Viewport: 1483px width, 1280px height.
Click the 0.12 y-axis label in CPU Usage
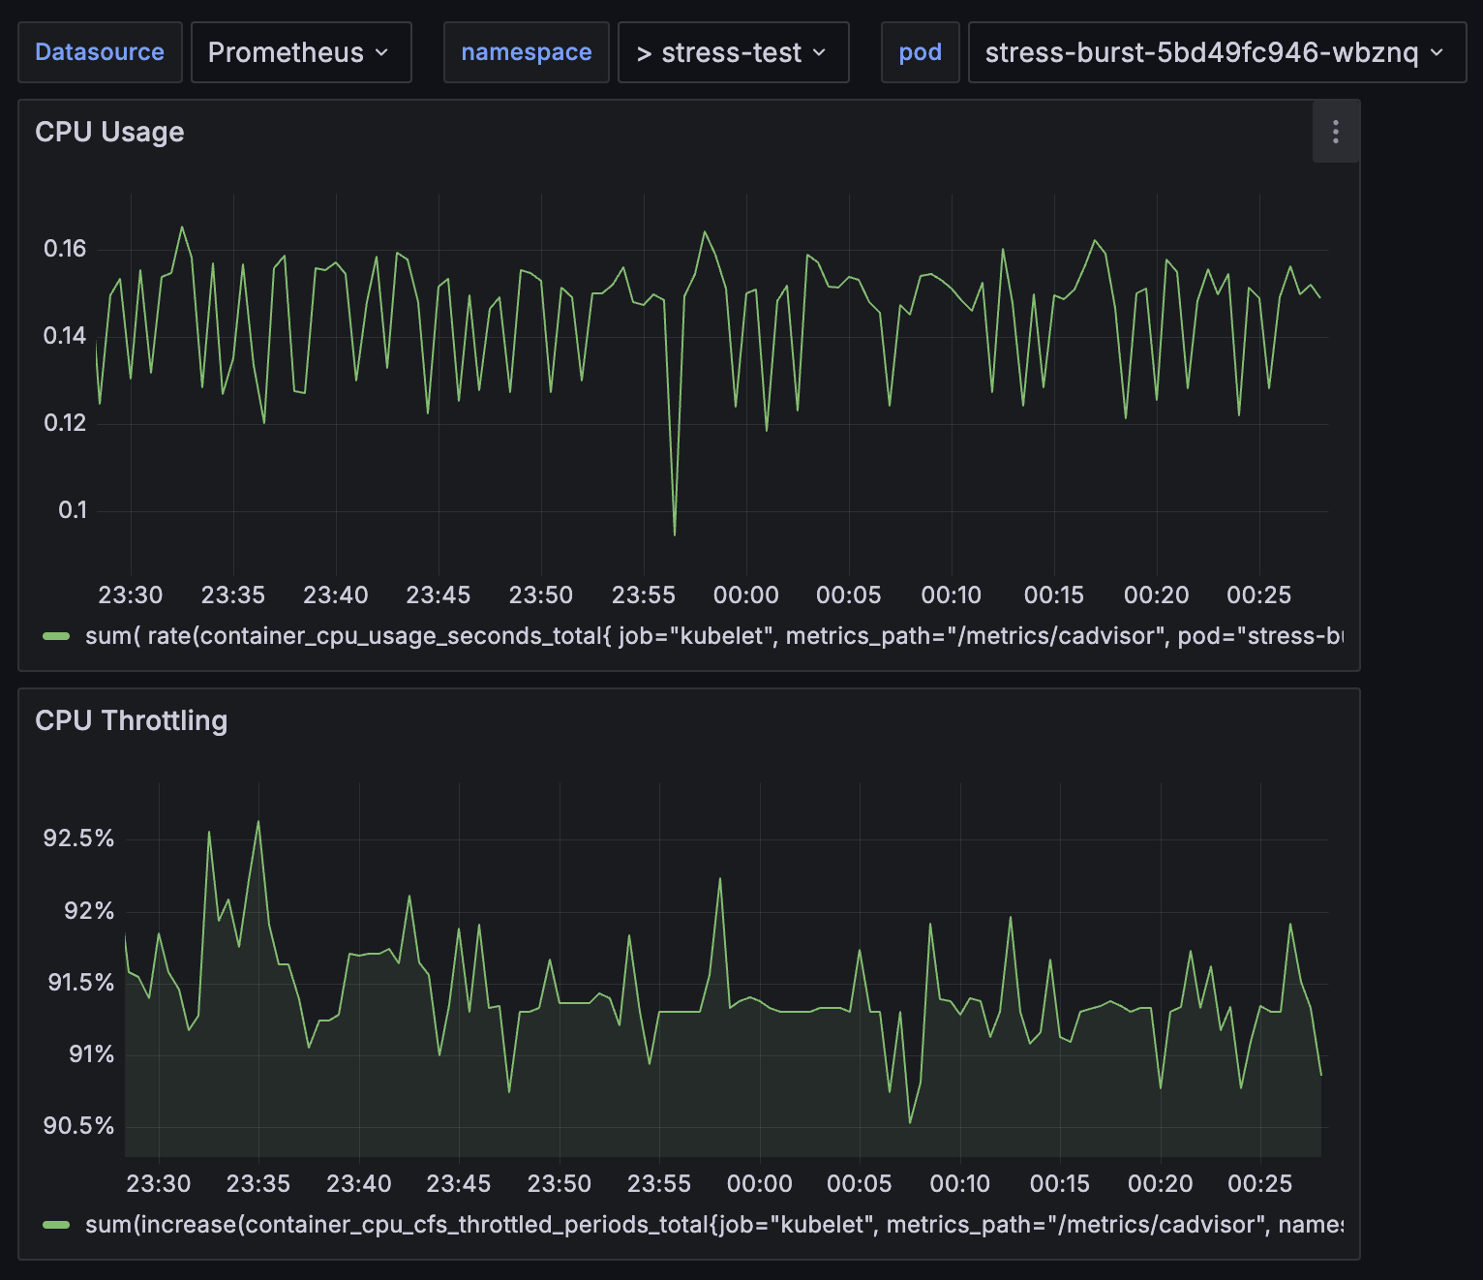(65, 423)
